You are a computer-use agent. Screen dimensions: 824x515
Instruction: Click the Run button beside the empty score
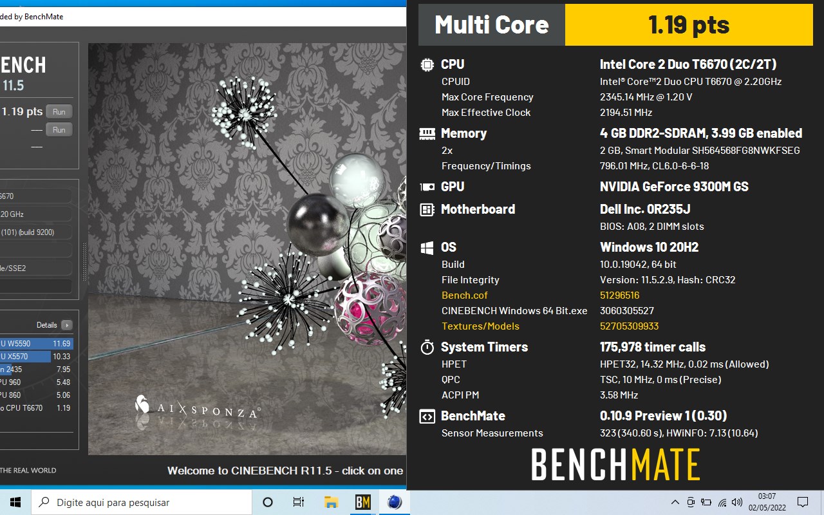point(59,129)
